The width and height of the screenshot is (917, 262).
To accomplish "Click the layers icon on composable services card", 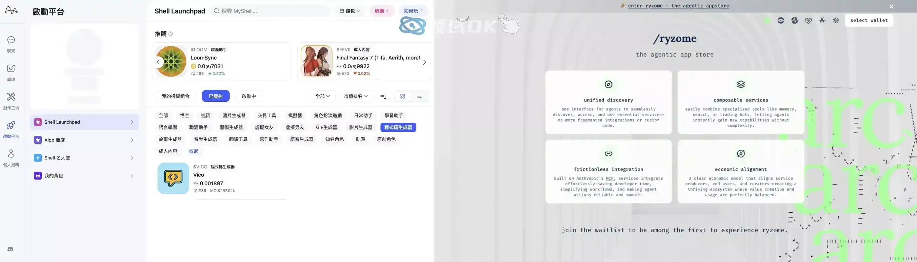I will tap(741, 85).
